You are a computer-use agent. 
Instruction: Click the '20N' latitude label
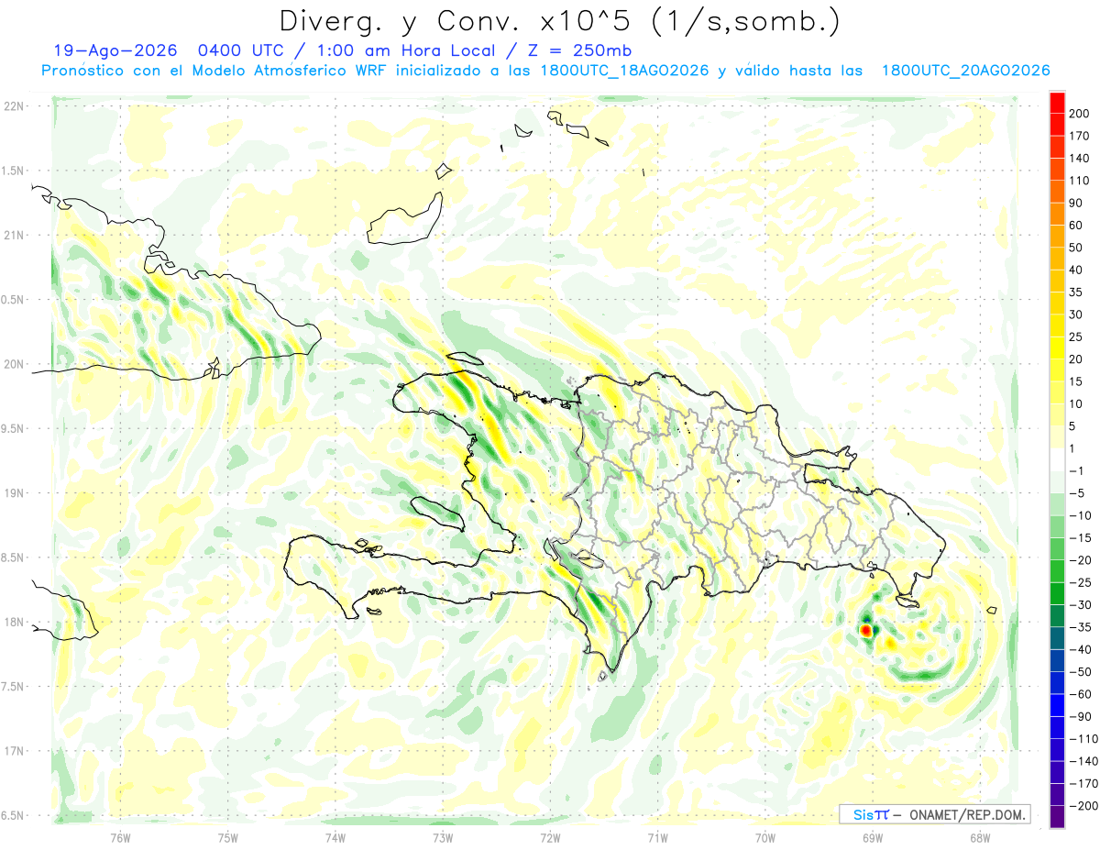coord(15,364)
